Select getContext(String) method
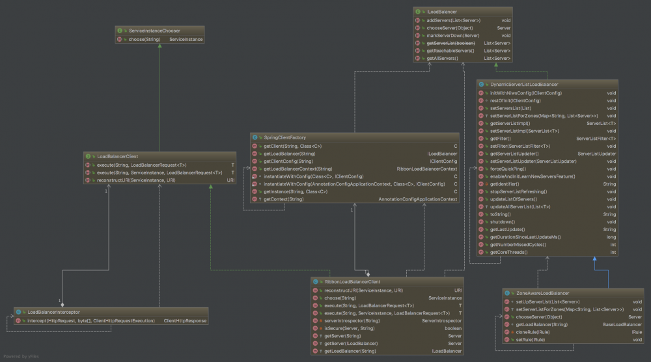This screenshot has height=362, width=651. (x=355, y=199)
